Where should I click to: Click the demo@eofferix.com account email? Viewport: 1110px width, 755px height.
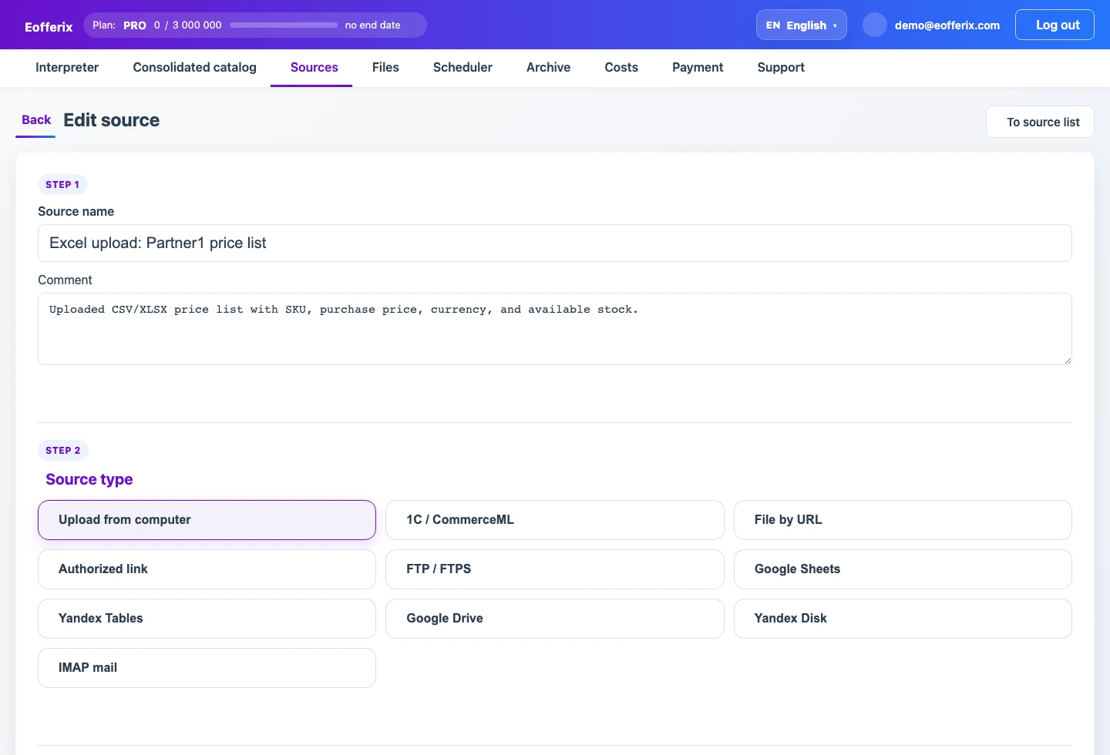947,25
